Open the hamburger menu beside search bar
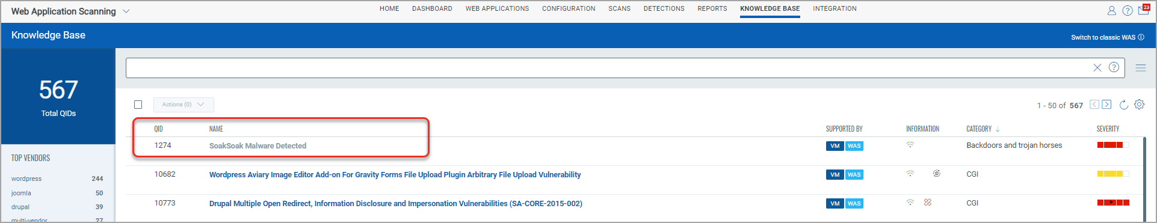 [x=1140, y=68]
